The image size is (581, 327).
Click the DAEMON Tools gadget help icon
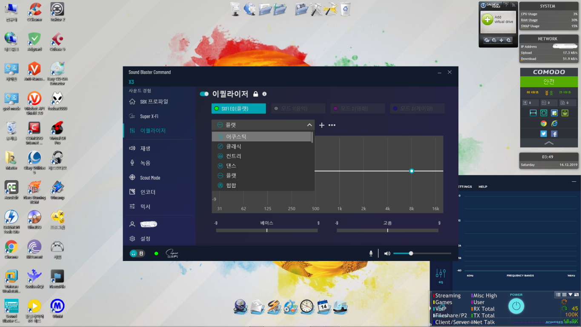pos(507,5)
